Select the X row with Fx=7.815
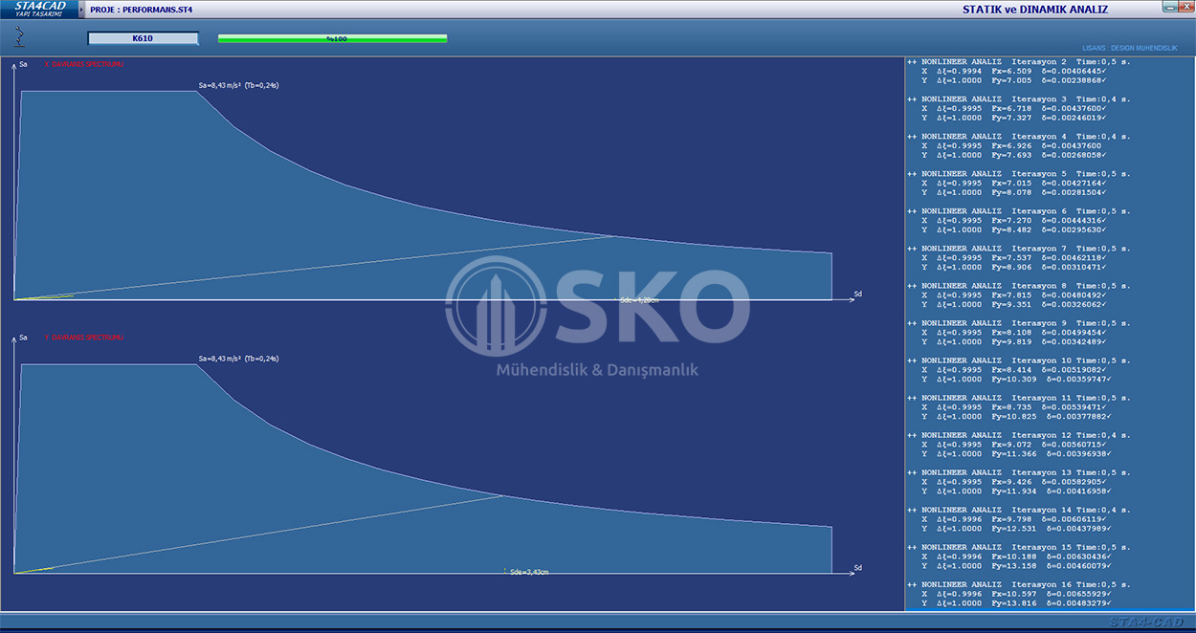1196x633 pixels. (1015, 295)
